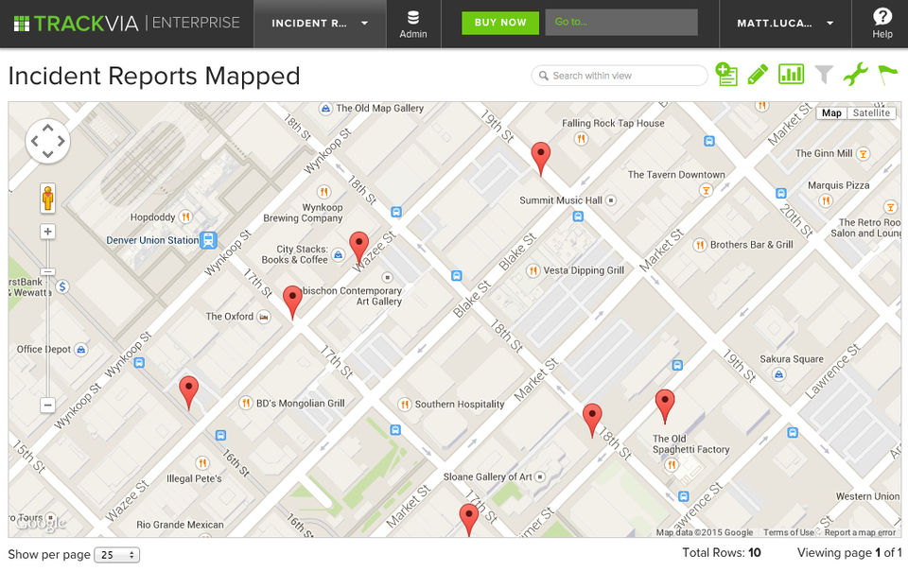Image resolution: width=908 pixels, height=571 pixels.
Task: Open the Incident R... app dropdown
Action: [320, 23]
